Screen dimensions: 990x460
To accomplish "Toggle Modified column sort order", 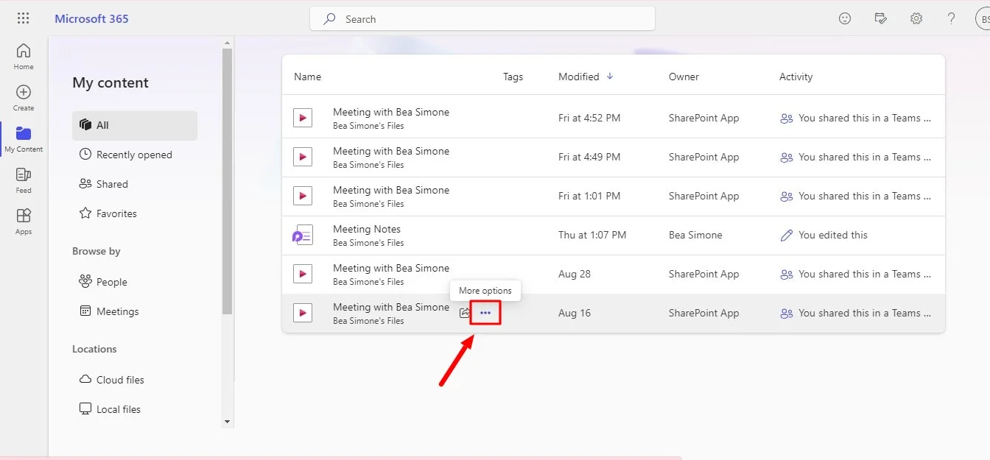I will (586, 77).
